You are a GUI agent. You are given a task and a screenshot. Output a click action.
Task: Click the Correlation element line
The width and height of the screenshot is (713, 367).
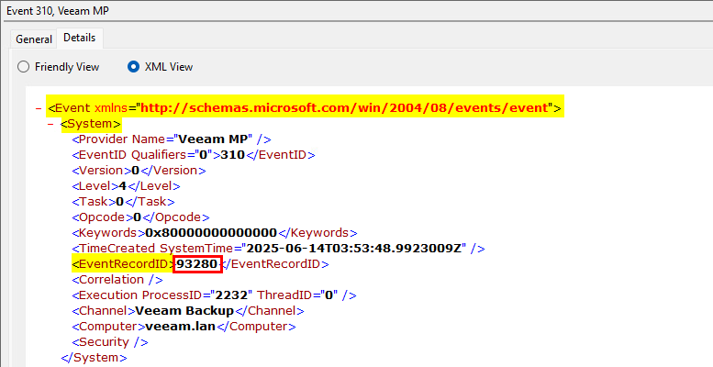[x=117, y=280]
